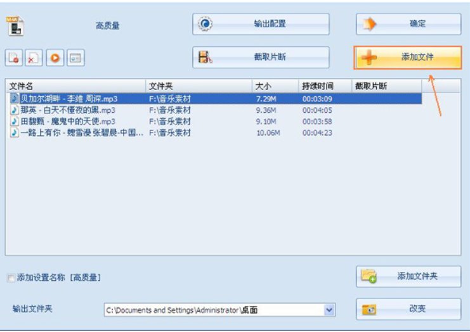Click the size value 10.06M
The width and height of the screenshot is (470, 332).
point(268,133)
